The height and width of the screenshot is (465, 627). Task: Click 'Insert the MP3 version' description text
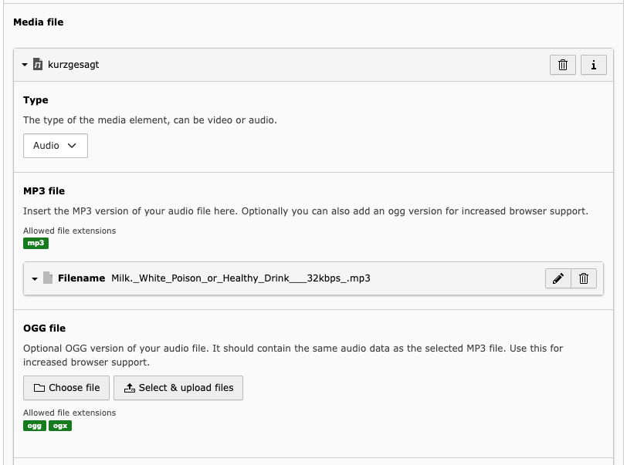306,211
